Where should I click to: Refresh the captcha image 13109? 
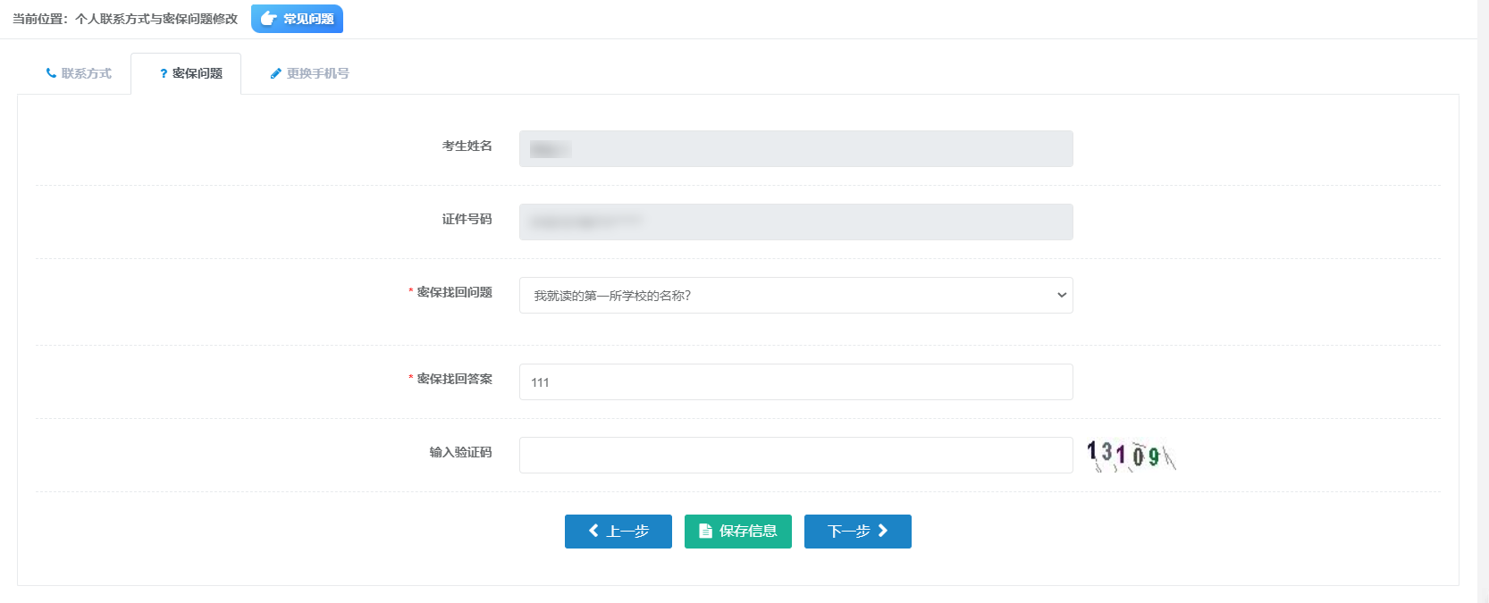(1131, 456)
